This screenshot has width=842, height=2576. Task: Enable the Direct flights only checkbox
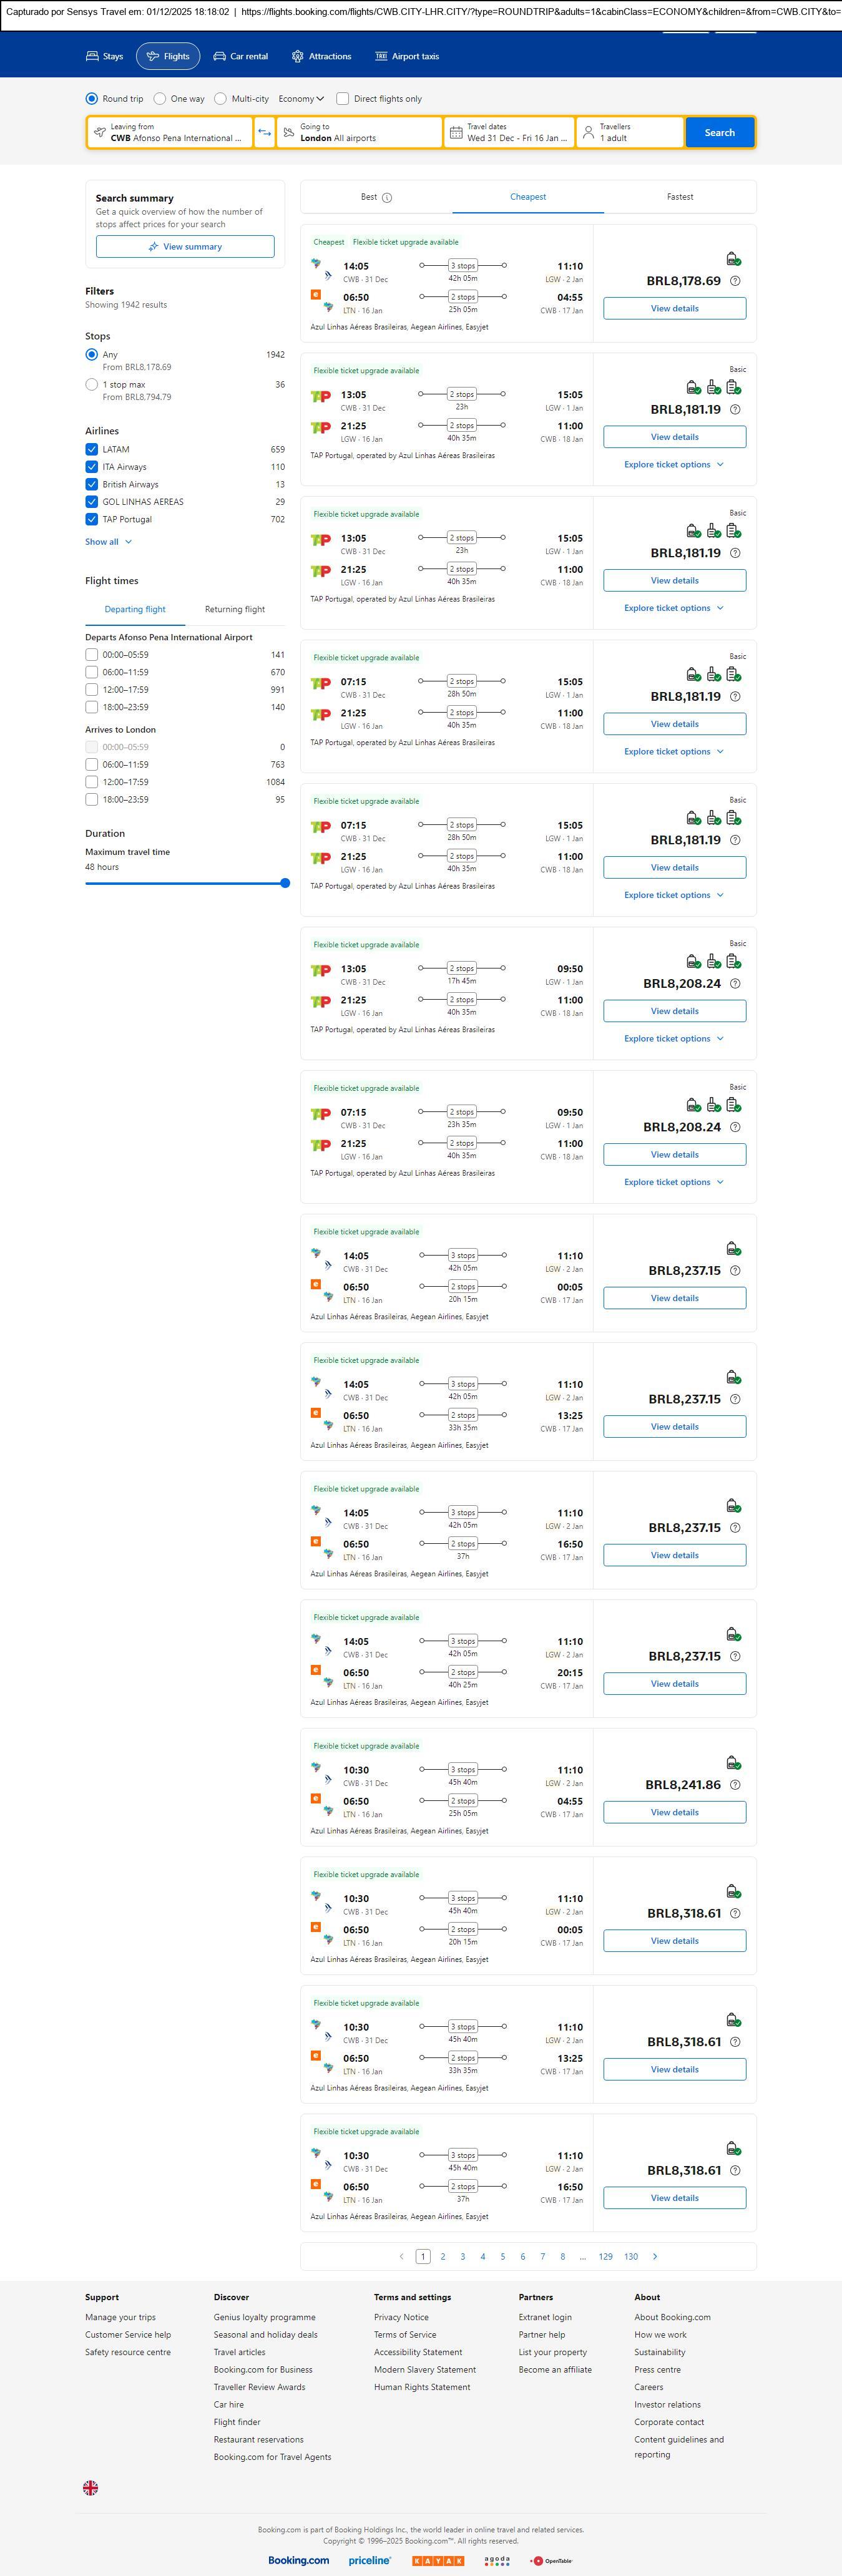click(x=343, y=99)
